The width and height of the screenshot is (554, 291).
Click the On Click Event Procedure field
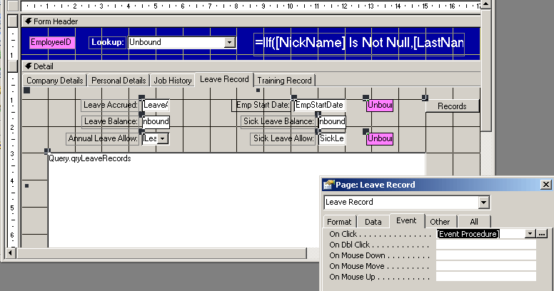tap(480, 234)
